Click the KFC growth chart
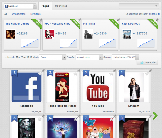 pyautogui.click(x=69, y=43)
